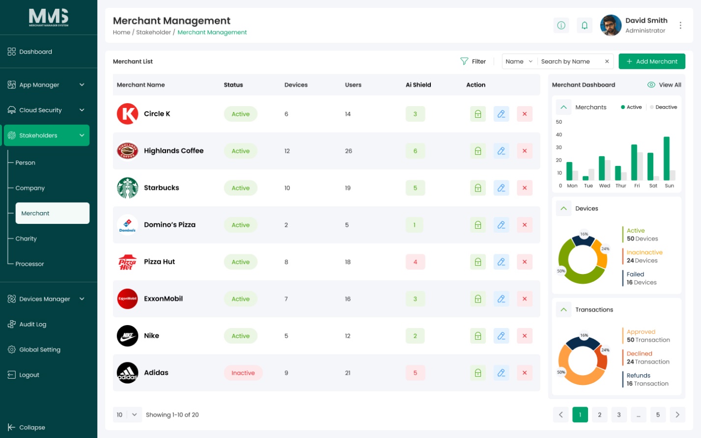
Task: Go to page 2 in pagination
Action: click(x=599, y=414)
